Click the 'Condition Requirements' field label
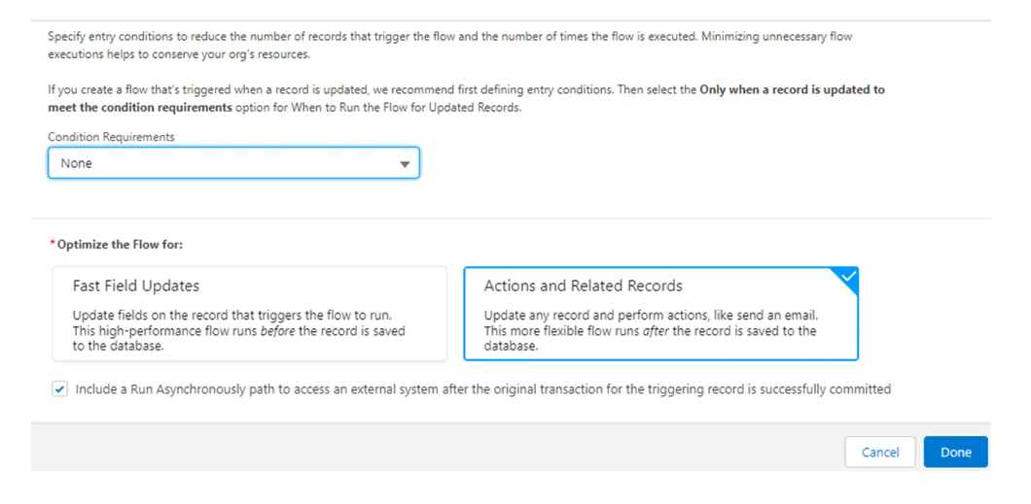The image size is (1031, 504). pyautogui.click(x=111, y=137)
